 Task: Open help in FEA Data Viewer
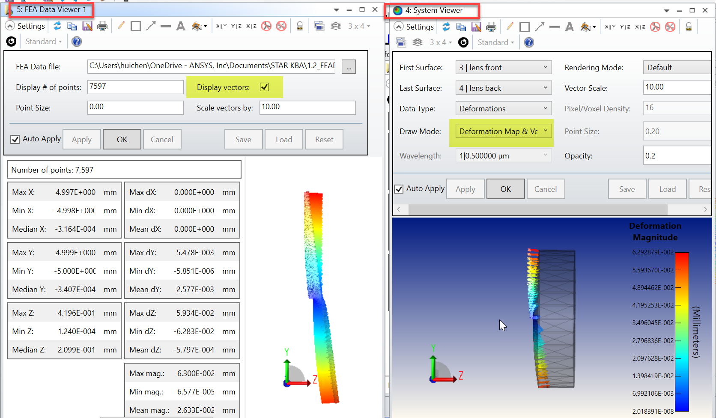pyautogui.click(x=77, y=42)
